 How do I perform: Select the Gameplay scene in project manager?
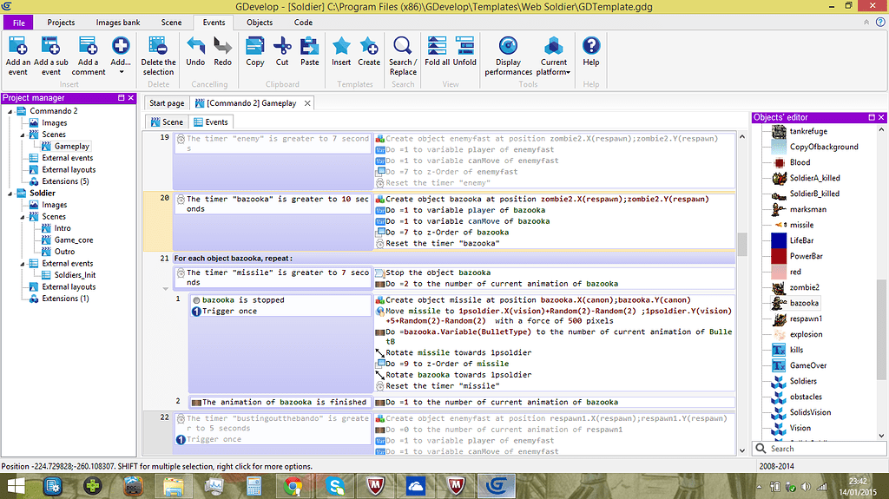click(71, 146)
